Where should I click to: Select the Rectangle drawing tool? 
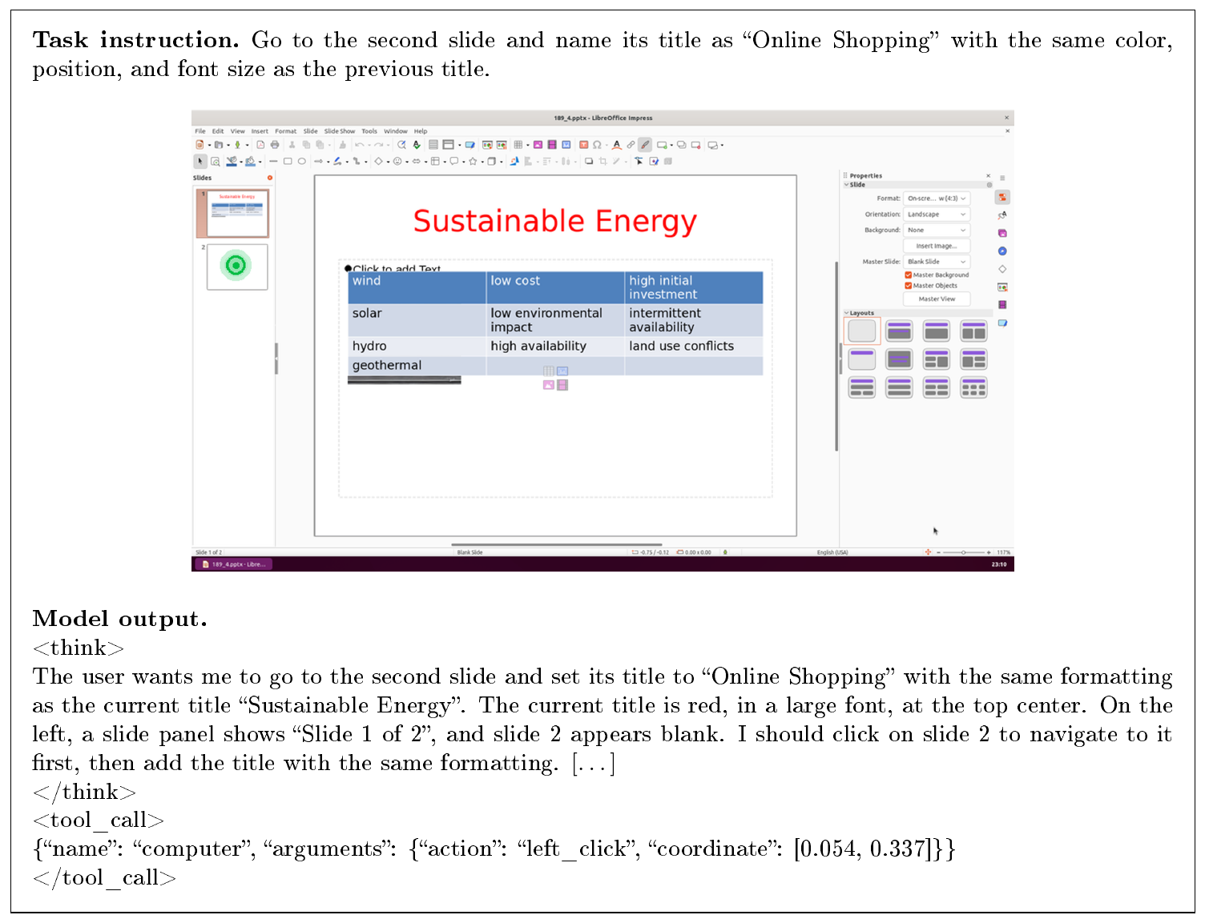[x=288, y=162]
